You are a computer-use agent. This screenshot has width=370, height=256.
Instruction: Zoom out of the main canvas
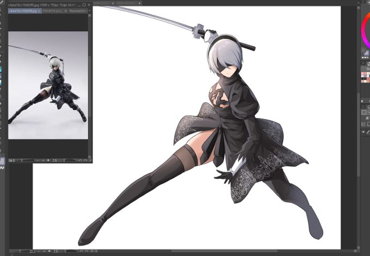tap(39, 251)
